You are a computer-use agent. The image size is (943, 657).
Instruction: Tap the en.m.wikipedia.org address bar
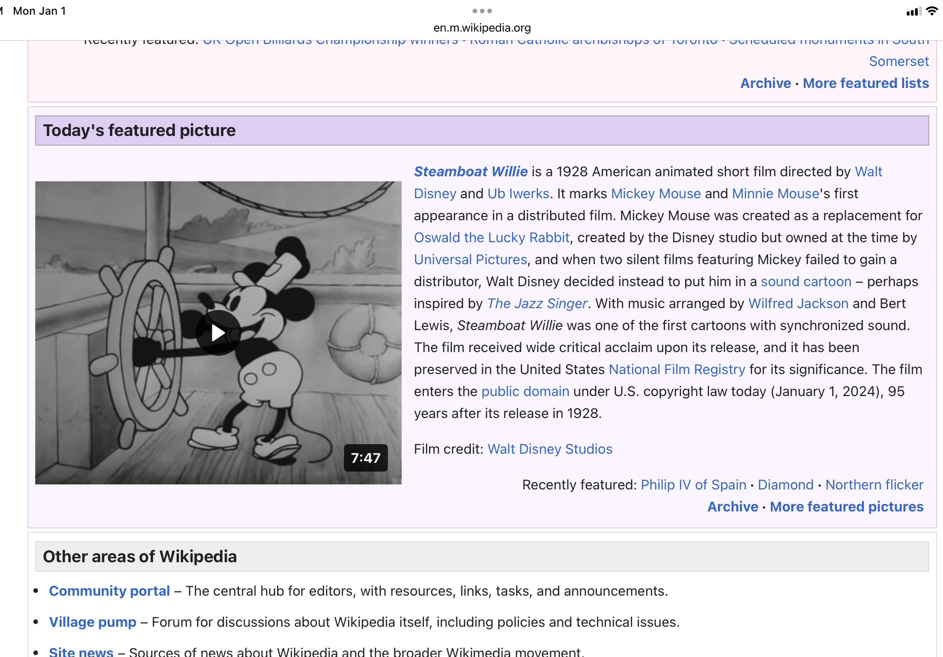coord(482,28)
